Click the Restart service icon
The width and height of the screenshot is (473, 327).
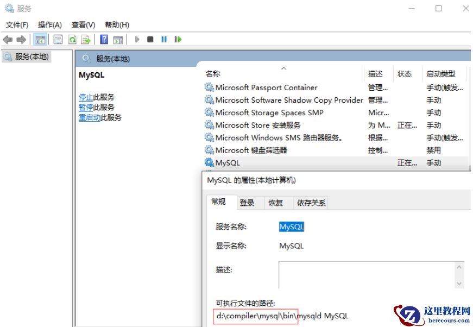tap(178, 40)
